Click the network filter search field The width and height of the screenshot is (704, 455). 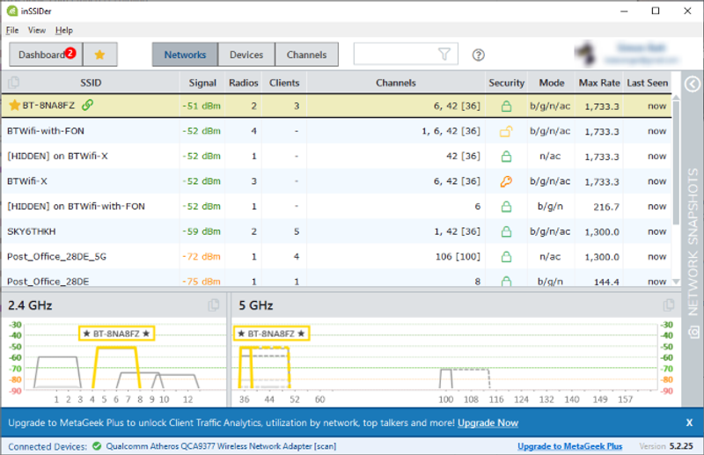coord(394,55)
